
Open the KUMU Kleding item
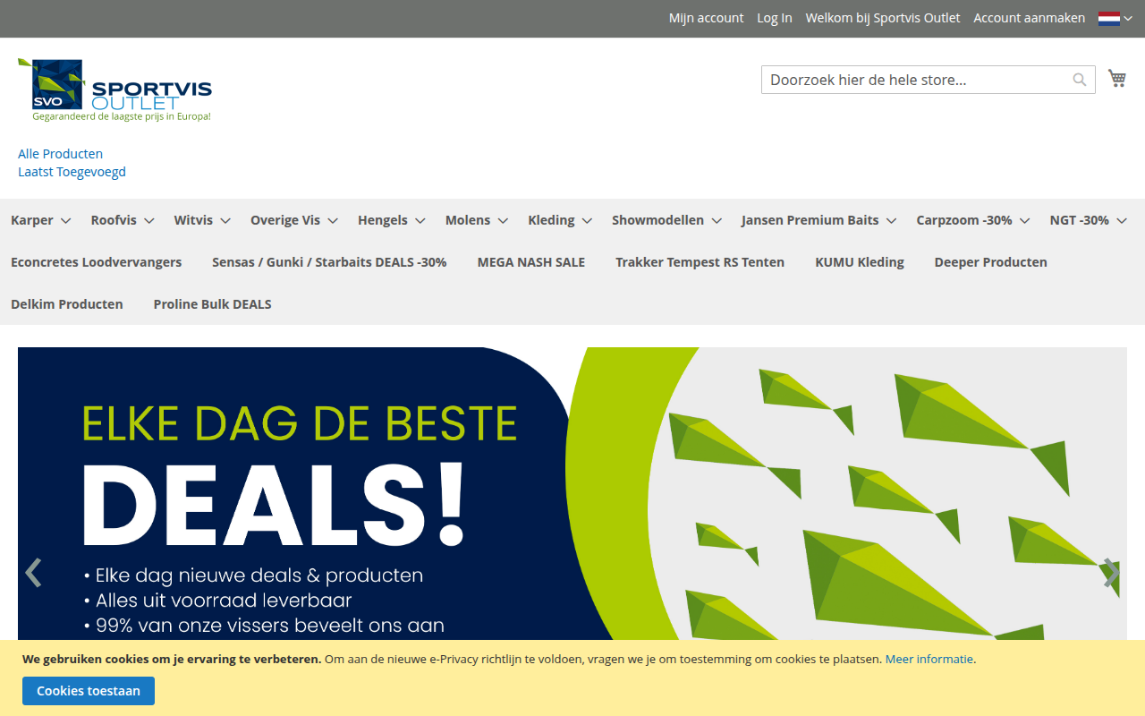point(860,262)
